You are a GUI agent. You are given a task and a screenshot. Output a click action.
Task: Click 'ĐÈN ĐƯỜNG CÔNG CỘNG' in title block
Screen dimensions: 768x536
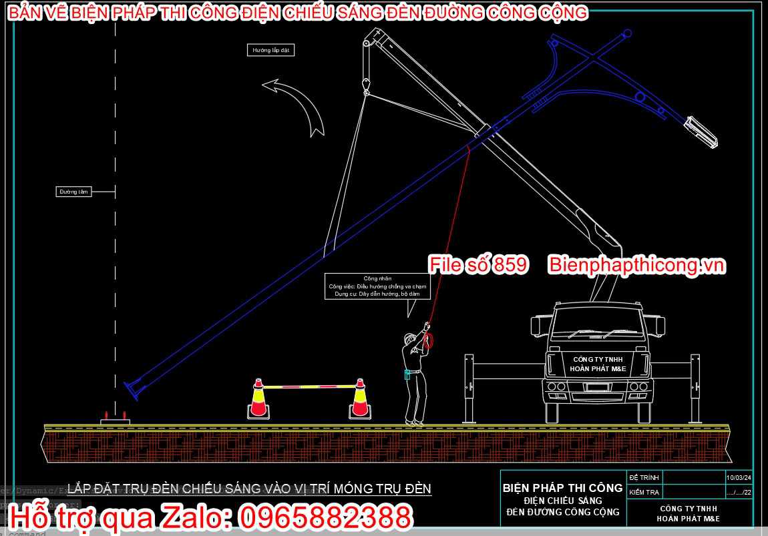(563, 512)
